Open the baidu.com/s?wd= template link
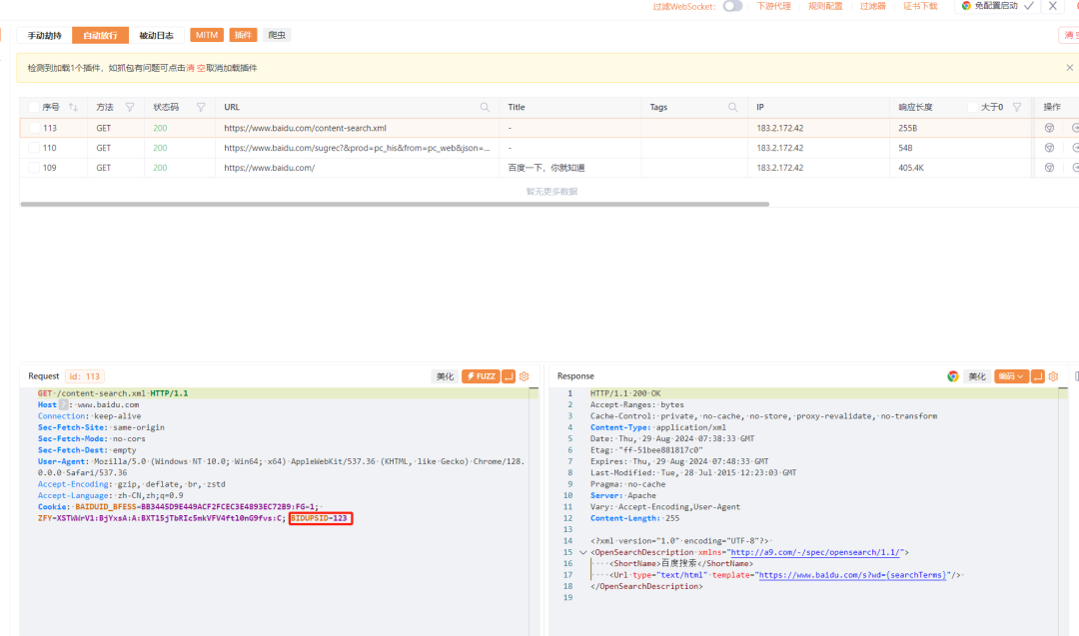The height and width of the screenshot is (636, 1079). click(x=852, y=575)
